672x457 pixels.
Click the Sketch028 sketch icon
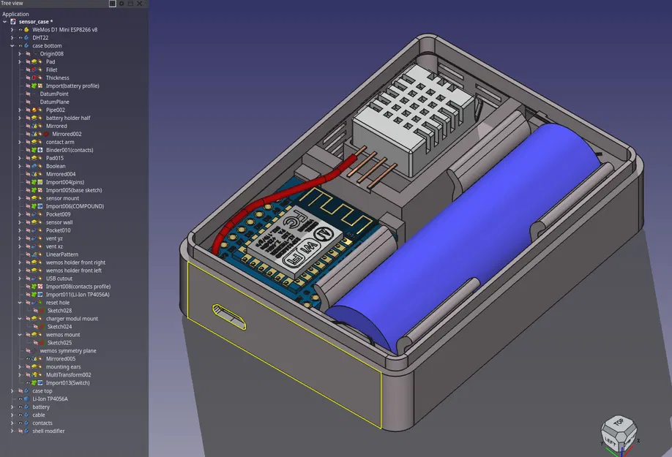pyautogui.click(x=42, y=311)
